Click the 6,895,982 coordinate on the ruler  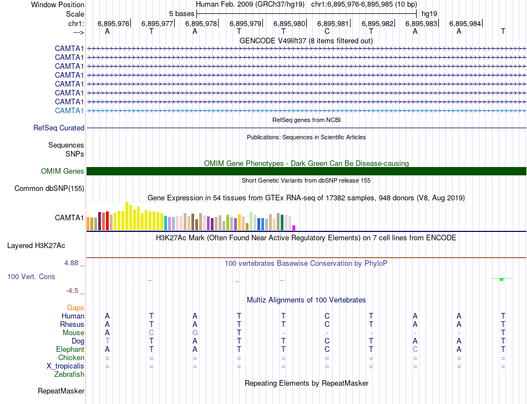tap(377, 23)
